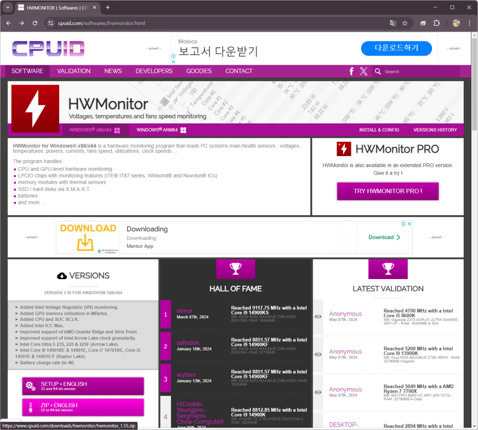Click 'Battery charge rate (in W)' line
This screenshot has height=430, width=478.
[x=46, y=363]
